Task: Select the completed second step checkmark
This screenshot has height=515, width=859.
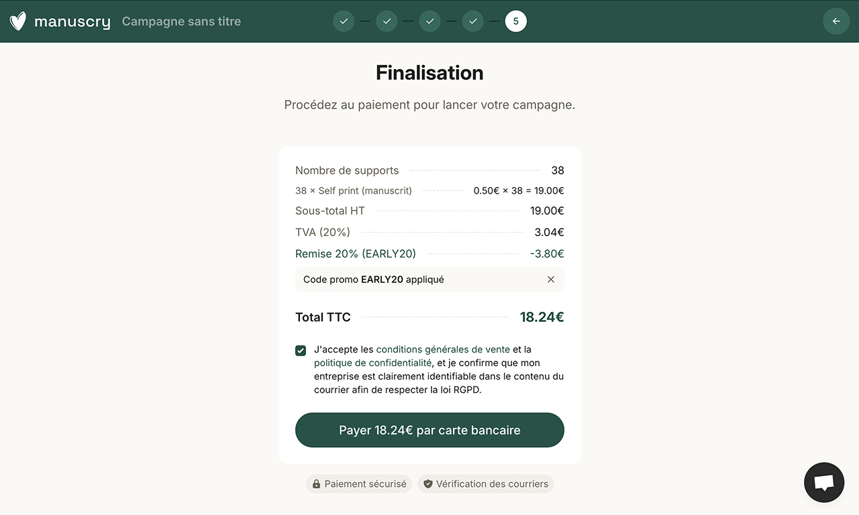Action: click(387, 21)
